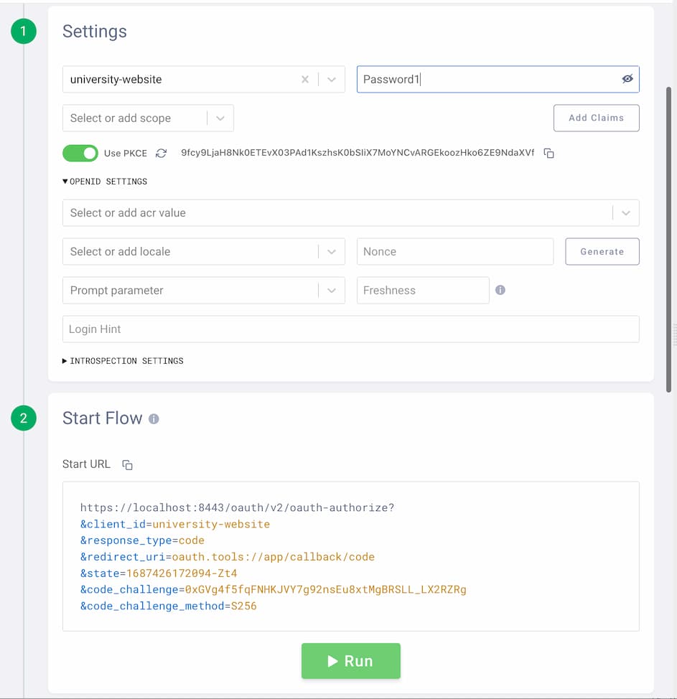The height and width of the screenshot is (699, 677).
Task: Copy the PKCE code verifier value
Action: [548, 152]
